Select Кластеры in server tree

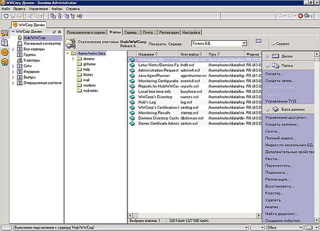(x=31, y=60)
